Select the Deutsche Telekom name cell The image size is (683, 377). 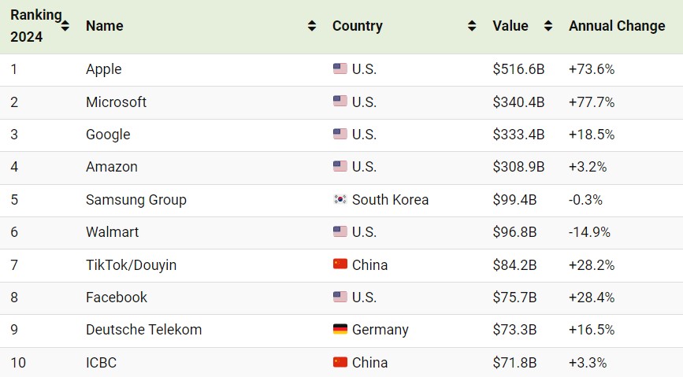click(143, 330)
